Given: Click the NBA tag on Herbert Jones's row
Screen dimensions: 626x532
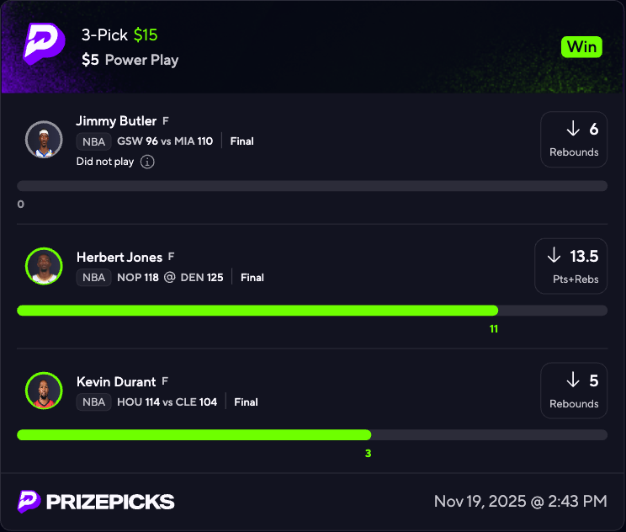Looking at the screenshot, I should [93, 277].
